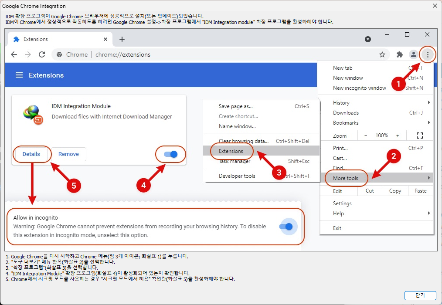Click Cut in the Edit row
The image size is (442, 305).
point(370,191)
